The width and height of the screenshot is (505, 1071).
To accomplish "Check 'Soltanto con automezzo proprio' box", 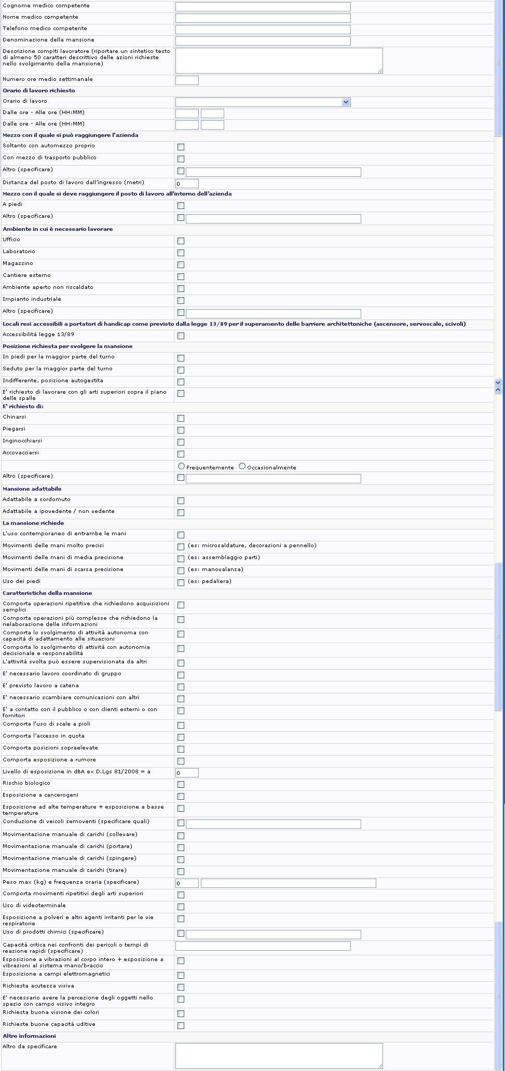I will pos(181,147).
